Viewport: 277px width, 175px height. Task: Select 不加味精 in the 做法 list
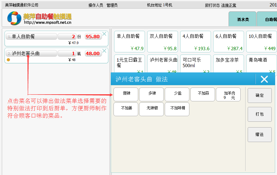pos(177,109)
